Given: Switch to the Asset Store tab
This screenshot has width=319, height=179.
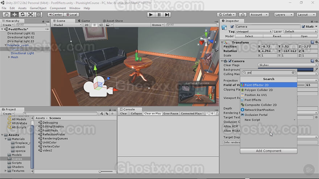Looking at the screenshot, I should [113, 21].
